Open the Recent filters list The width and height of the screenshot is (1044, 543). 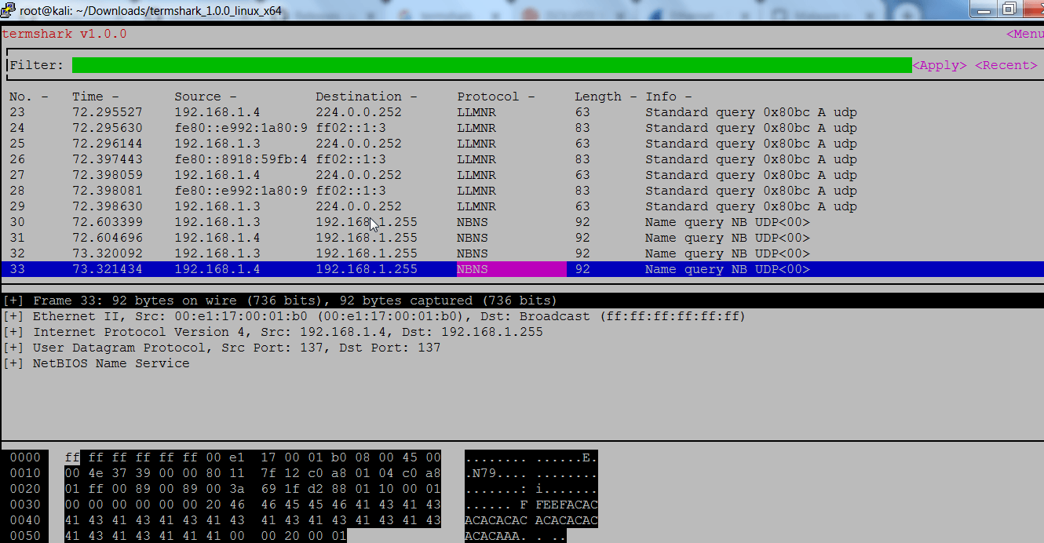click(1006, 65)
